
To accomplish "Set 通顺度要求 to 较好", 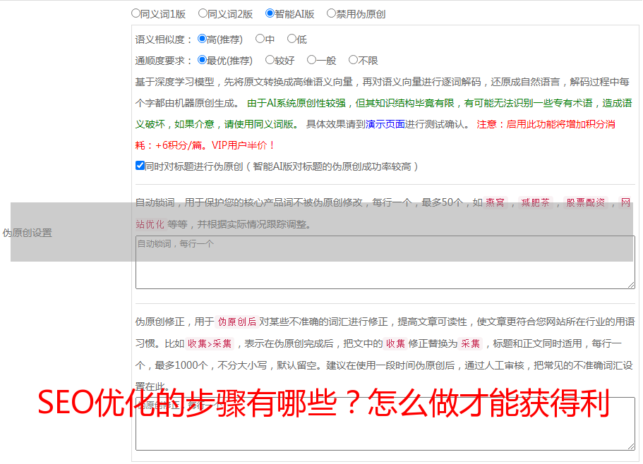I will (270, 60).
